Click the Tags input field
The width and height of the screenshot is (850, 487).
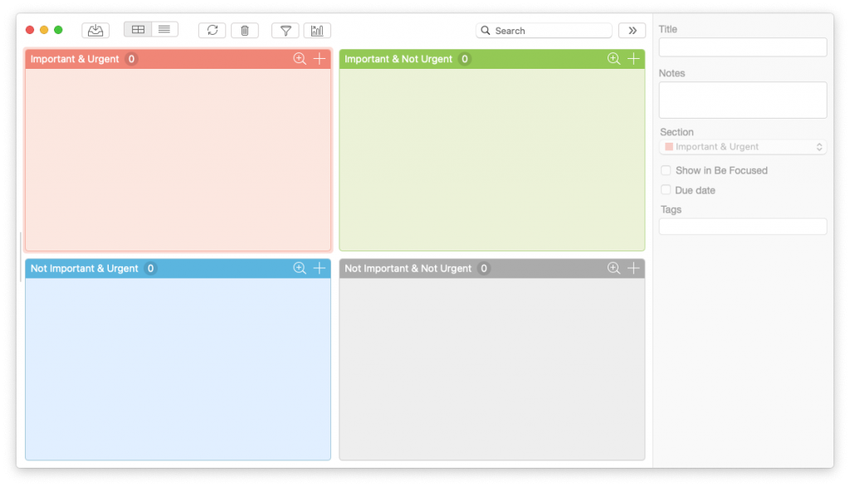click(743, 226)
